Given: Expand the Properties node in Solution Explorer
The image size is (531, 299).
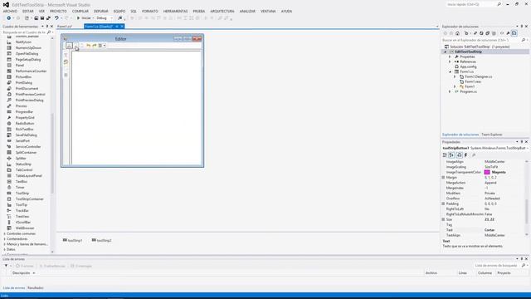Looking at the screenshot, I should pyautogui.click(x=450, y=56).
